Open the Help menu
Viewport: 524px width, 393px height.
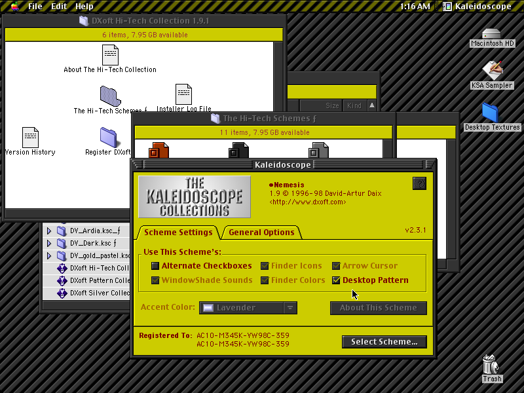click(84, 6)
